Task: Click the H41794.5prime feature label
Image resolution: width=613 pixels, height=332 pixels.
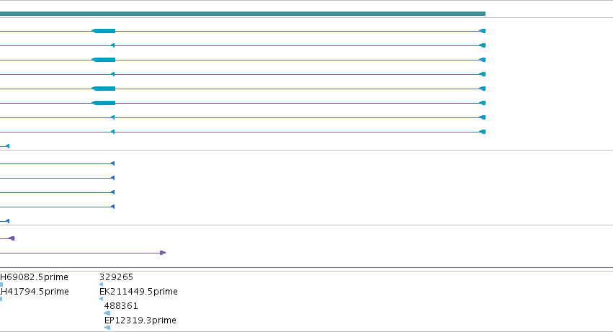Action: point(35,292)
